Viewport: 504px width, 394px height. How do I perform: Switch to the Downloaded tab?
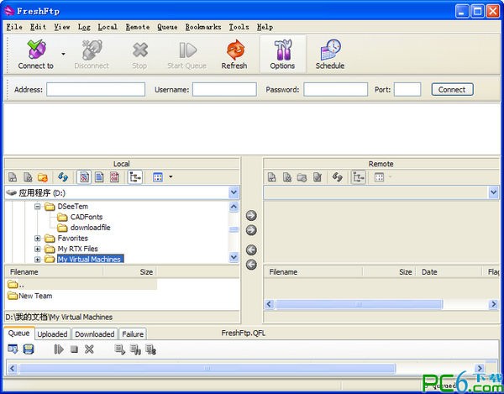[x=94, y=334]
